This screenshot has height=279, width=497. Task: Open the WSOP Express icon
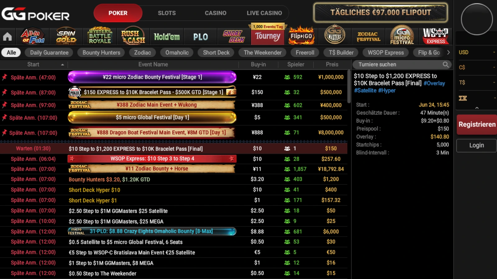(x=435, y=36)
